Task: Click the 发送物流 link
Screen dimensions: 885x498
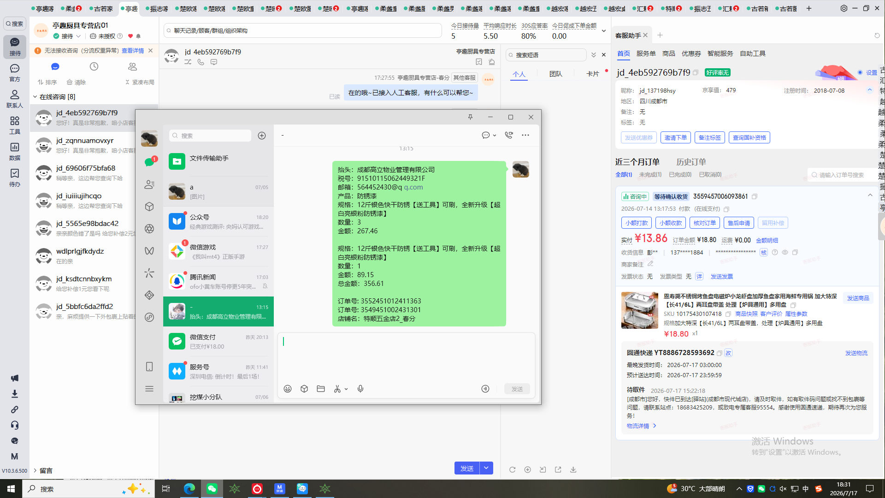Action: tap(856, 353)
